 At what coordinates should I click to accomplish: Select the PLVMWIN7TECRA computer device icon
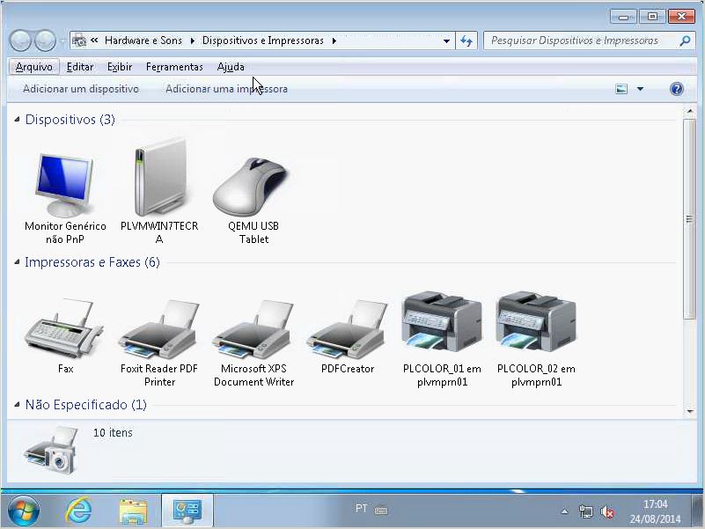tap(159, 183)
